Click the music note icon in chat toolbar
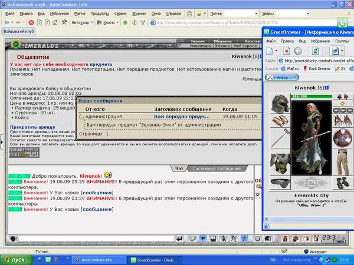 coord(244,238)
